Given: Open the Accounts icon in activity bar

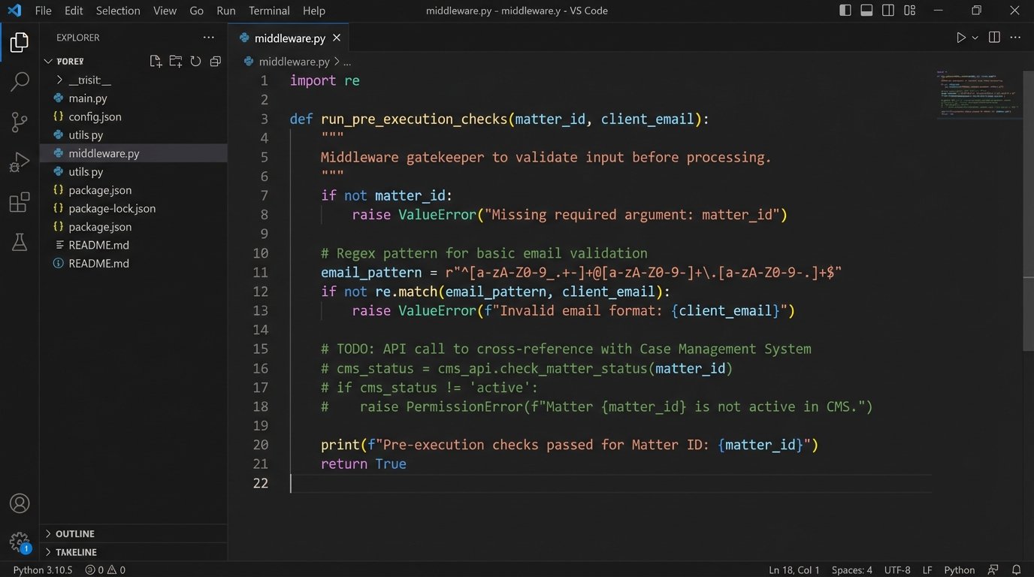Looking at the screenshot, I should (19, 503).
